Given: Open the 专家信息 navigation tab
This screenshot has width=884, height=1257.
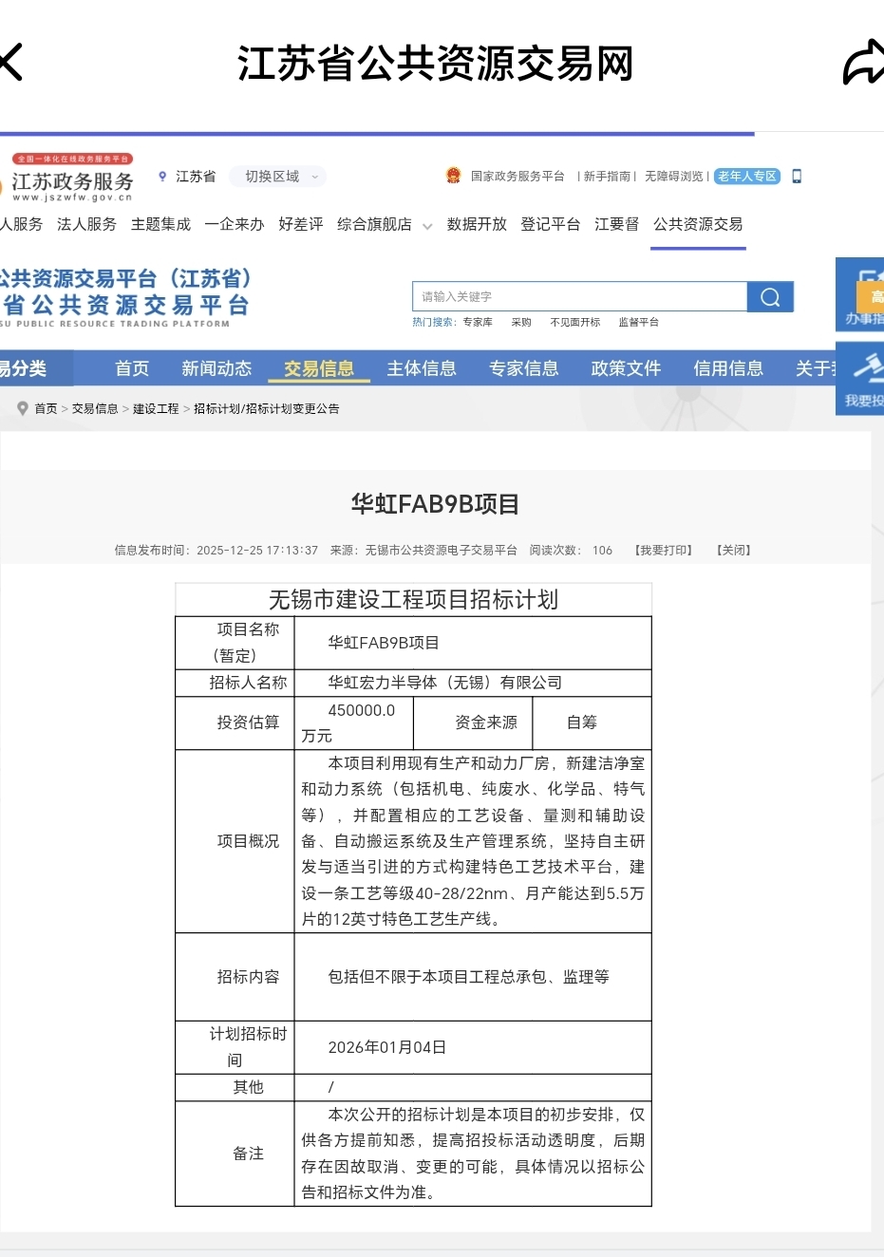Looking at the screenshot, I should [x=524, y=368].
